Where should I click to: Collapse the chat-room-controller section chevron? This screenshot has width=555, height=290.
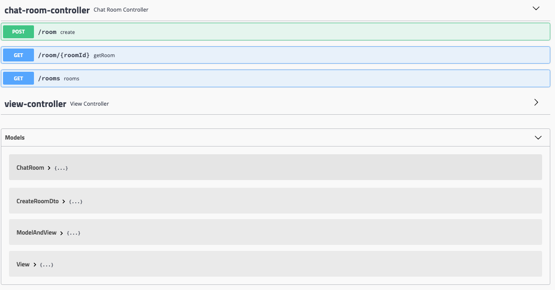[x=536, y=8]
